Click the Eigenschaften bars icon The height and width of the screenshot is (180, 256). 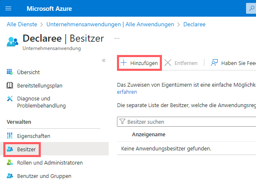pyautogui.click(x=10, y=136)
